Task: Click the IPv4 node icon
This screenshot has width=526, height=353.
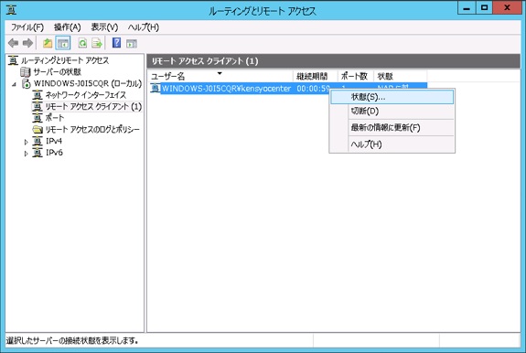Action: pyautogui.click(x=38, y=141)
